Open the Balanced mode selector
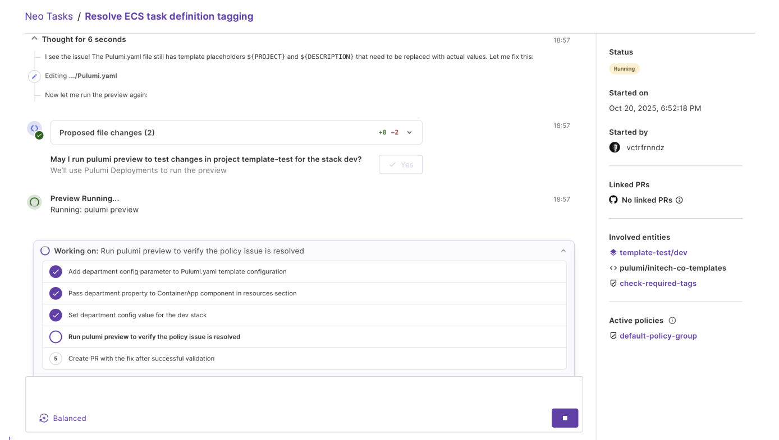This screenshot has height=440, width=779. [x=63, y=418]
